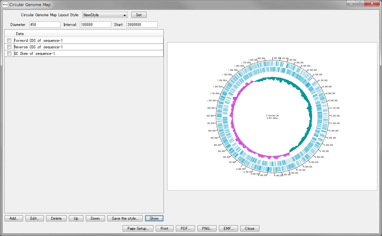Screen dimensions: 382x236
Task: Click the Interval input field
Action: point(96,25)
